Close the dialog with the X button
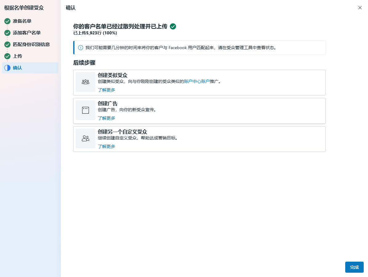The height and width of the screenshot is (277, 368). click(x=360, y=8)
